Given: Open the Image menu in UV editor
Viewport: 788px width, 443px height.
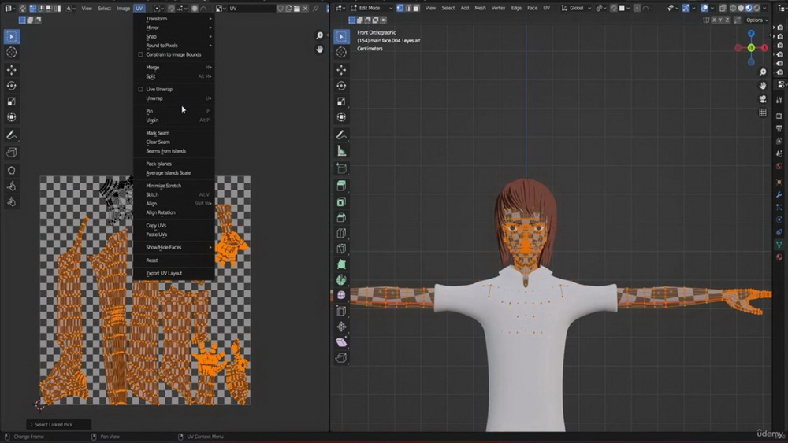Looking at the screenshot, I should point(123,8).
